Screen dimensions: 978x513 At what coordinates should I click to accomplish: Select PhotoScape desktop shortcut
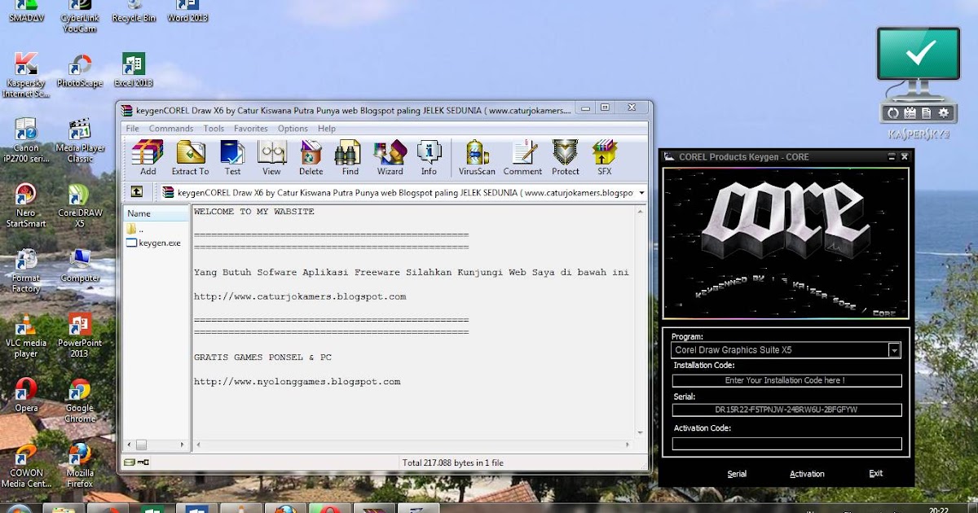[80, 70]
